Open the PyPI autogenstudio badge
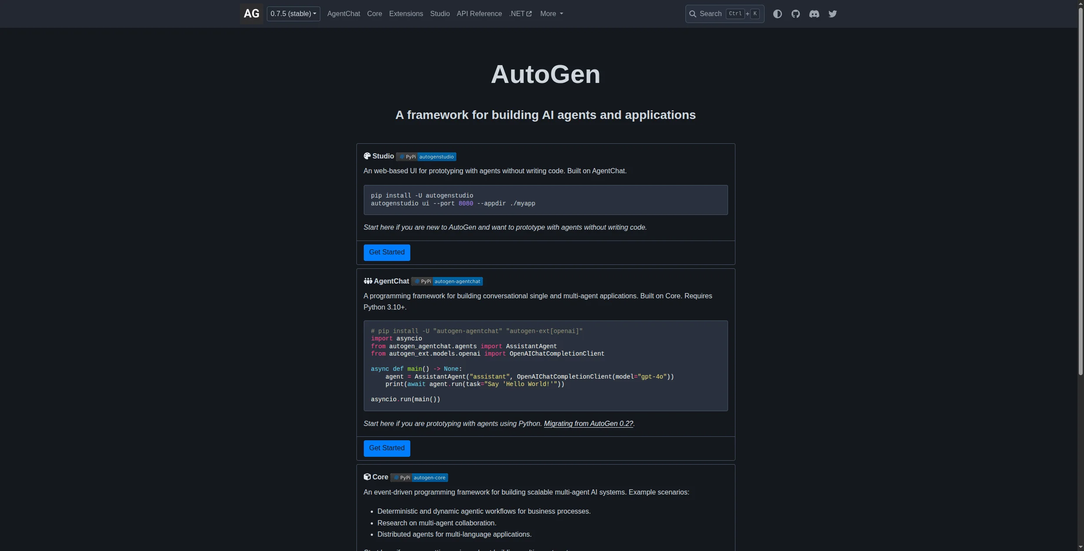The height and width of the screenshot is (551, 1084). 426,157
